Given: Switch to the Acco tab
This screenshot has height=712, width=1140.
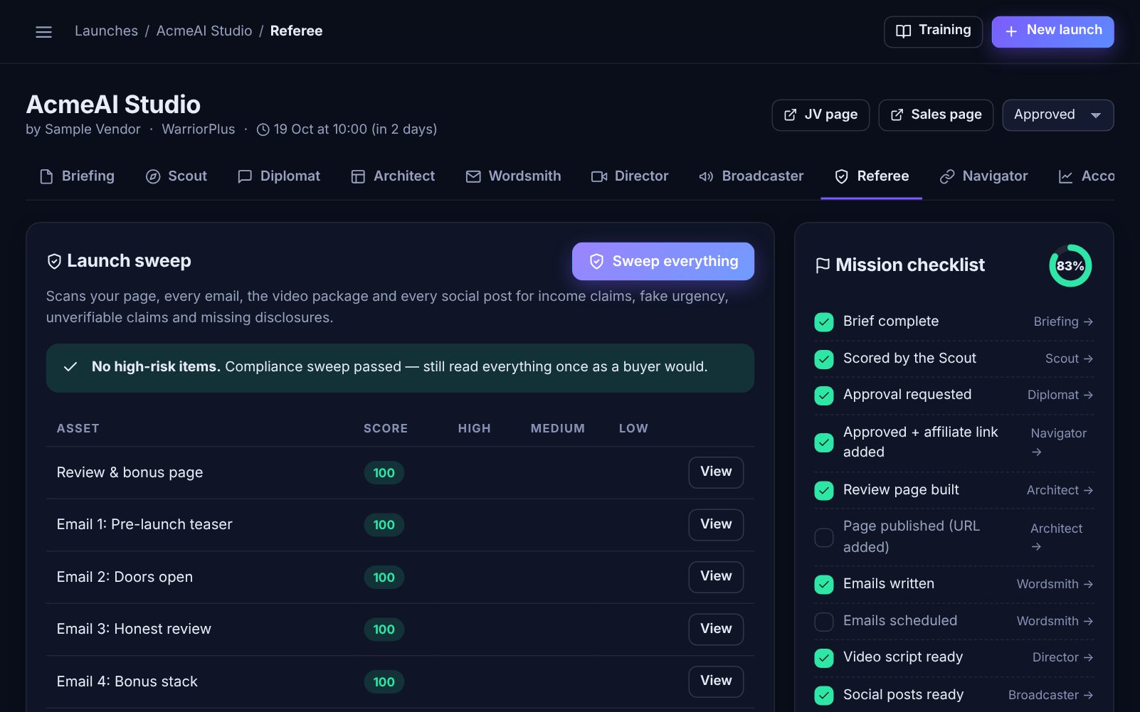Looking at the screenshot, I should click(x=1087, y=176).
